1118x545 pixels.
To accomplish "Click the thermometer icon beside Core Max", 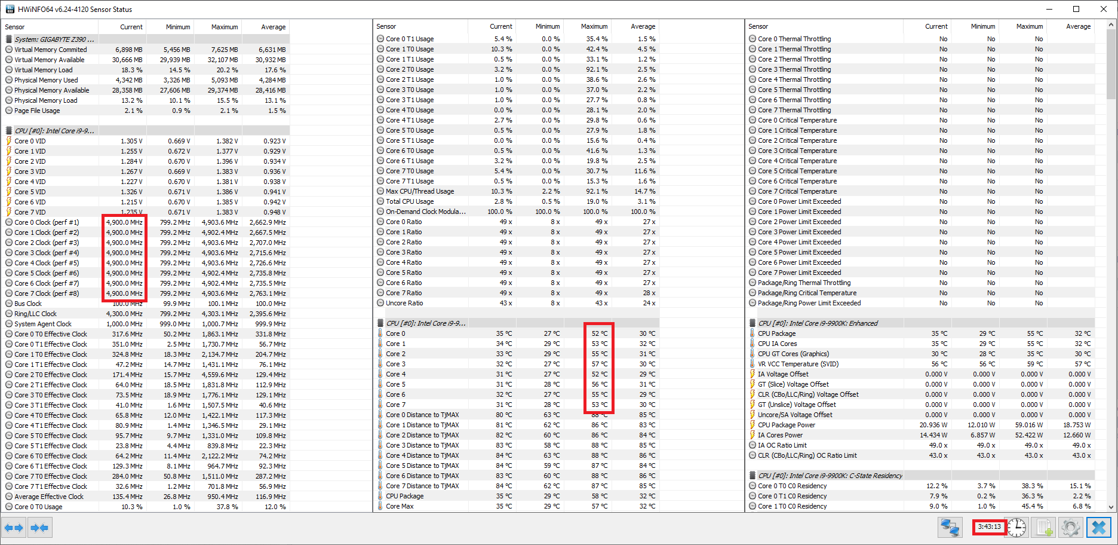I will point(380,506).
